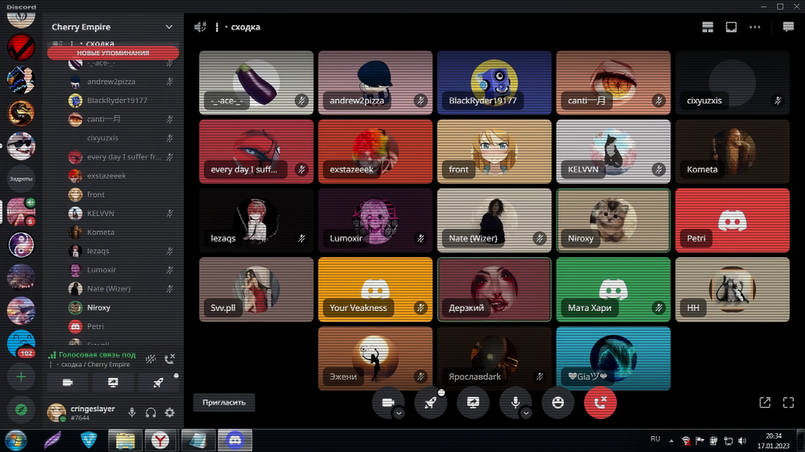Pop out the call window
805x452 pixels.
[765, 403]
